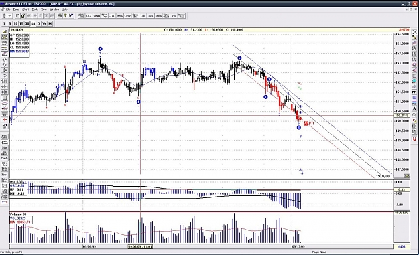Add the OBV study from toolbar
The width and height of the screenshot is (419, 255).
tap(128, 16)
